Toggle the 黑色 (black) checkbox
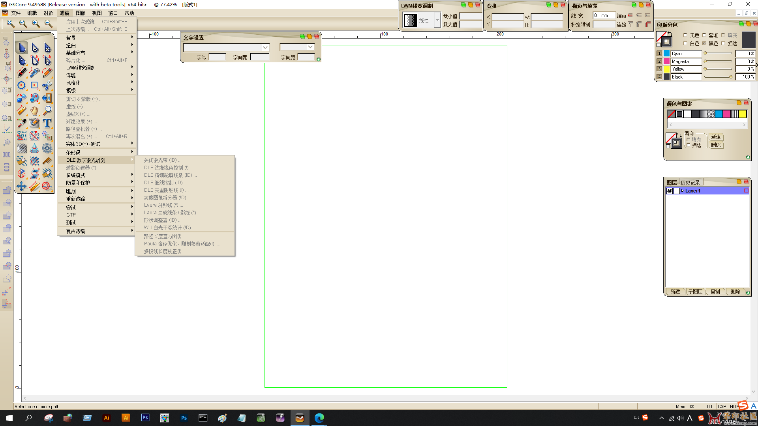The image size is (758, 426). click(x=704, y=43)
